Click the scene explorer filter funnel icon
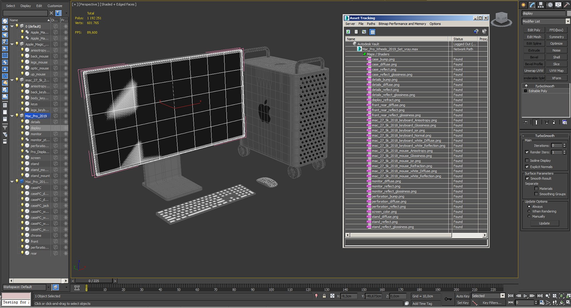571x308 pixels. point(5,128)
